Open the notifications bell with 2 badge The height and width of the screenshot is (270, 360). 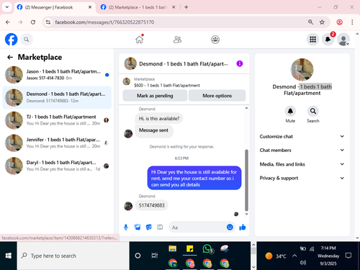[x=328, y=40]
